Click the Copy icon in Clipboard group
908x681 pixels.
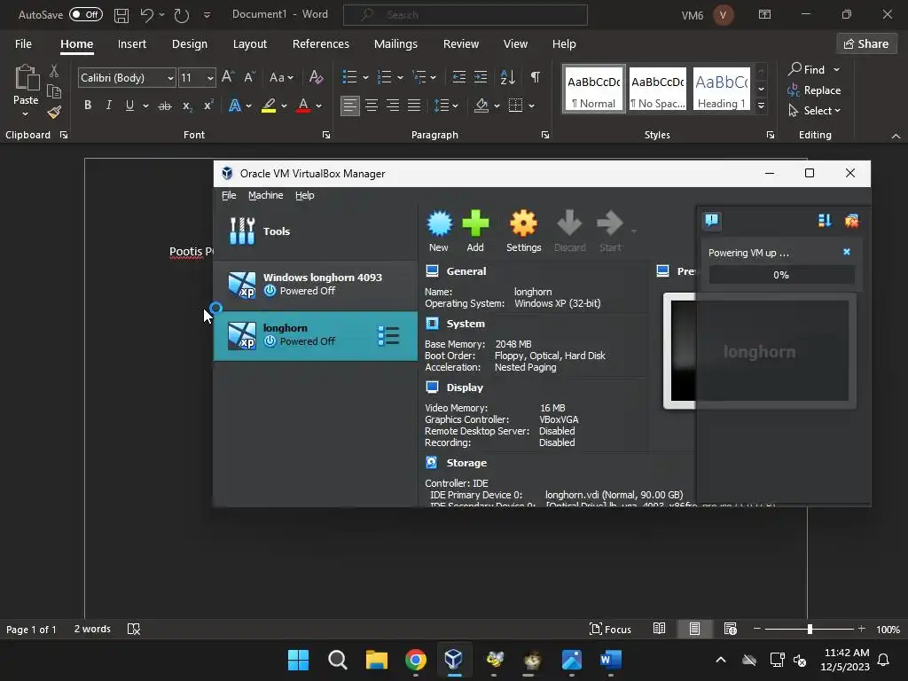pyautogui.click(x=54, y=91)
